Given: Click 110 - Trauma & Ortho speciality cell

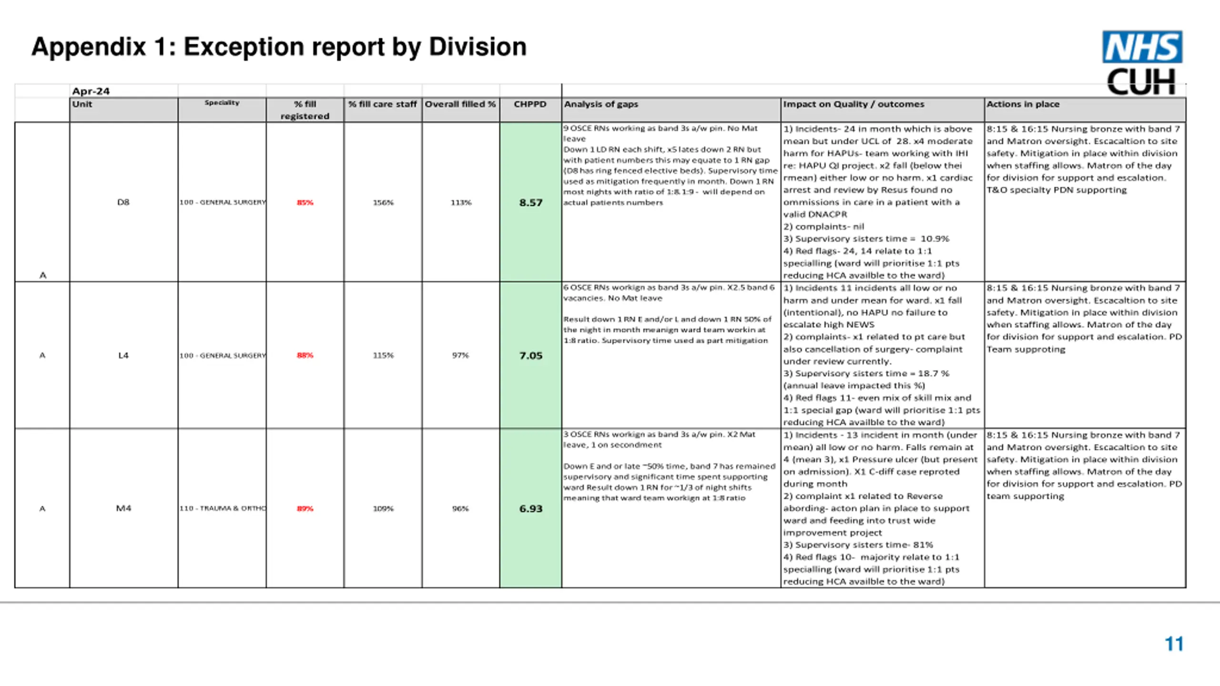Looking at the screenshot, I should click(223, 508).
